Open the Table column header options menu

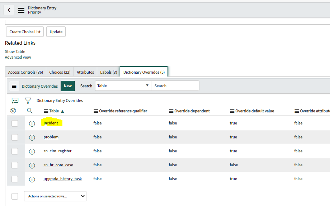[x=46, y=111]
